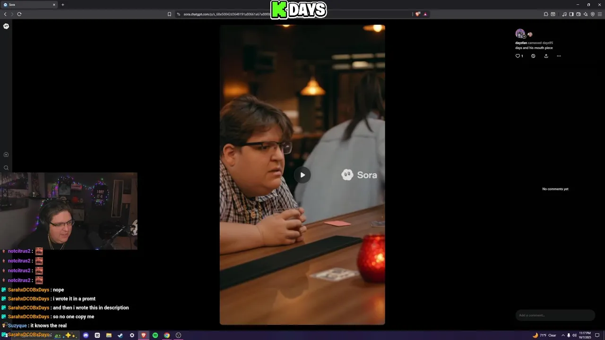
Task: Click the "days and his mouth piece" caption
Action: pyautogui.click(x=534, y=48)
